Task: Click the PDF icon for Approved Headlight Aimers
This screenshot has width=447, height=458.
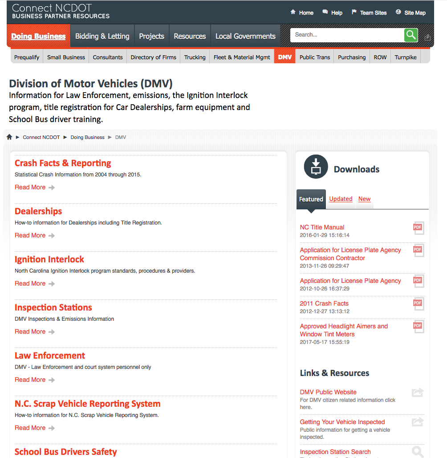Action: [418, 327]
